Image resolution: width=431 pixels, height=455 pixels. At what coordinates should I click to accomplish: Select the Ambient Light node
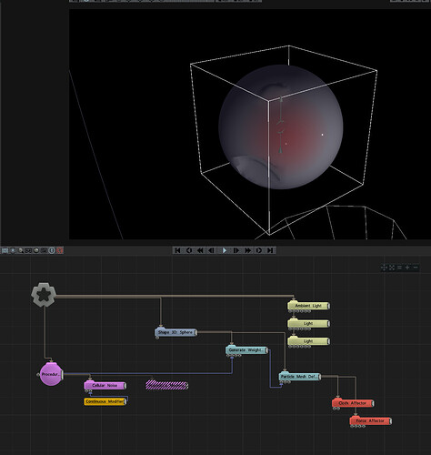click(x=308, y=306)
